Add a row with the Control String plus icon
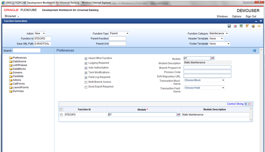 pyautogui.click(x=246, y=104)
